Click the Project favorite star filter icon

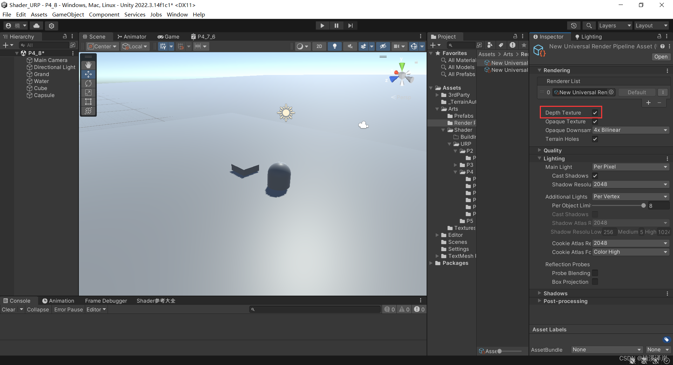pyautogui.click(x=524, y=45)
